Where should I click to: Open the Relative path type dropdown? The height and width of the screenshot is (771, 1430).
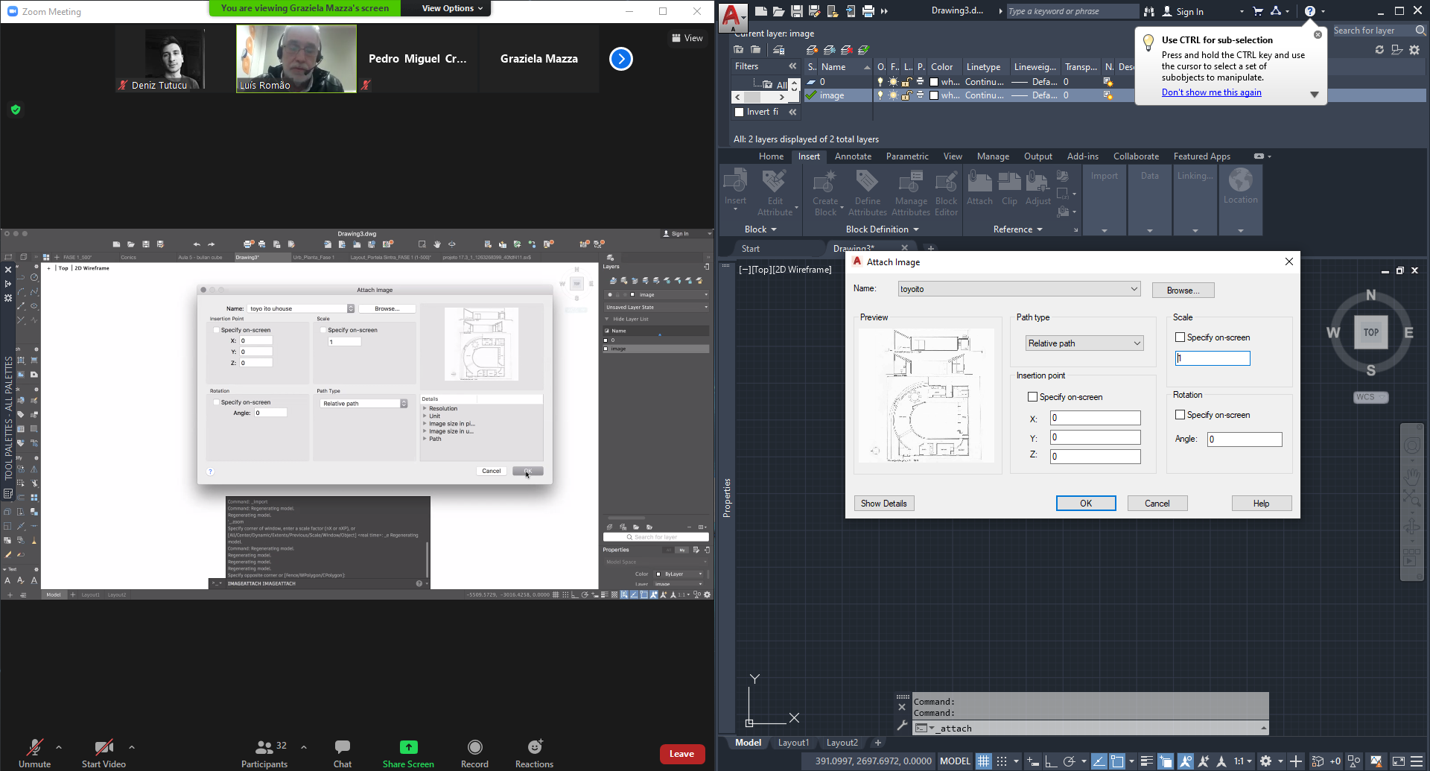tap(1084, 343)
